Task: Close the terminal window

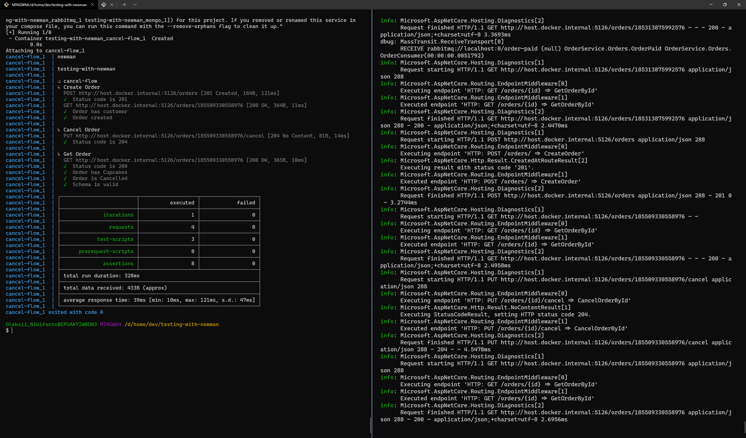Action: tap(739, 5)
